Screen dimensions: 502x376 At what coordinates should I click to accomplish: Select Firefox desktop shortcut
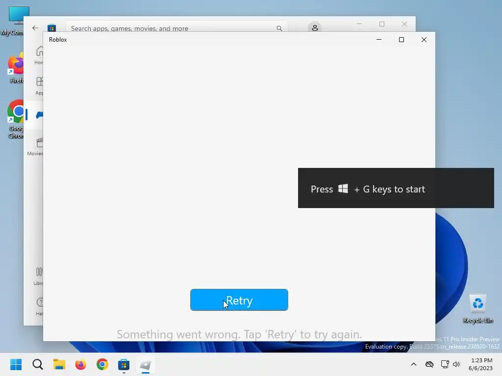pos(15,68)
